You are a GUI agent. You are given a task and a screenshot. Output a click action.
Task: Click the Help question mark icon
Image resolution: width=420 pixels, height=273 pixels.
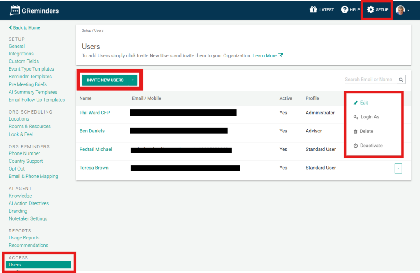[345, 9]
